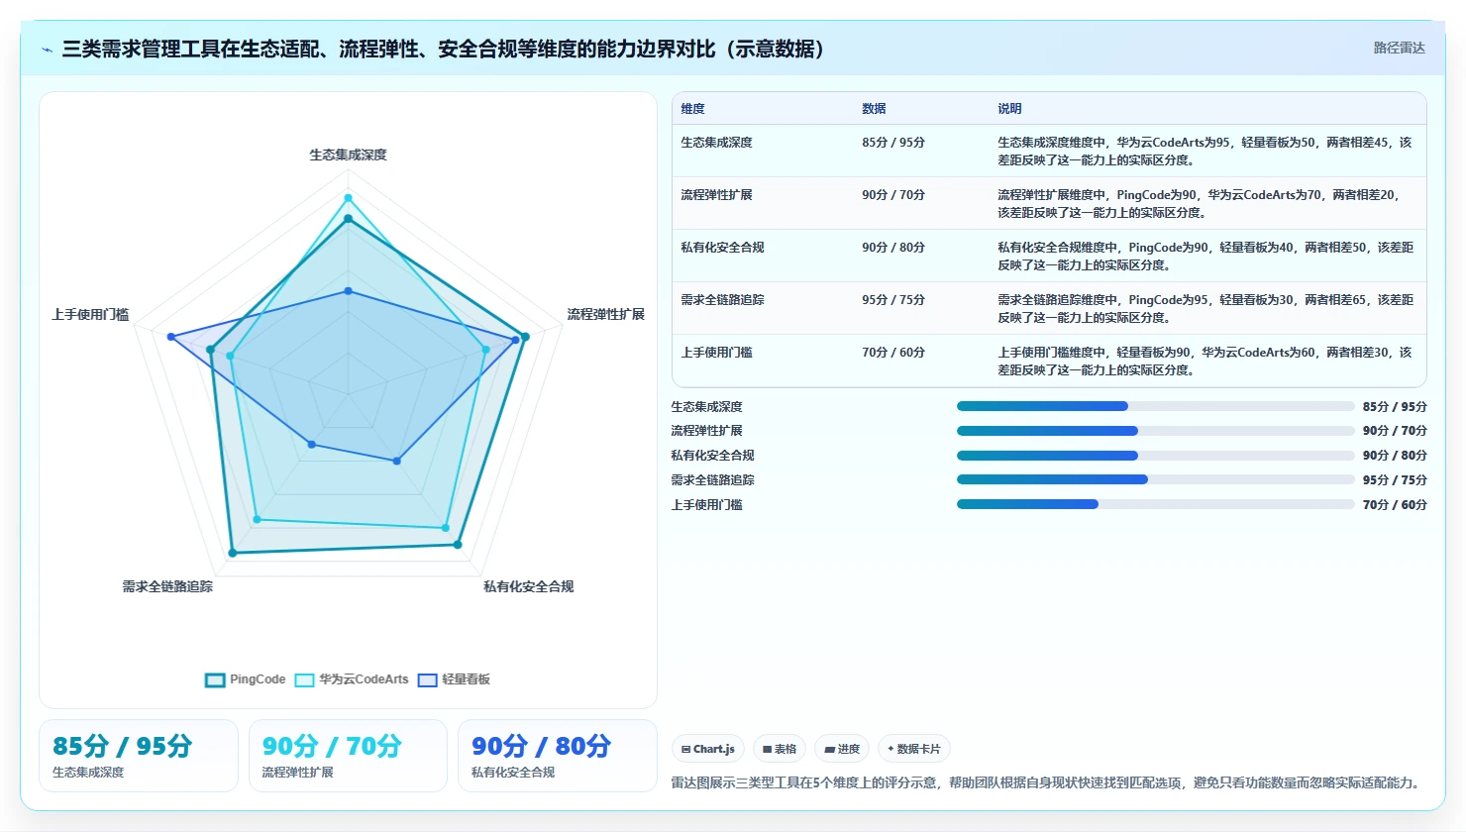Click 轻量看板's data point on the 上手使用门槛 axis
The image size is (1466, 832).
(171, 337)
